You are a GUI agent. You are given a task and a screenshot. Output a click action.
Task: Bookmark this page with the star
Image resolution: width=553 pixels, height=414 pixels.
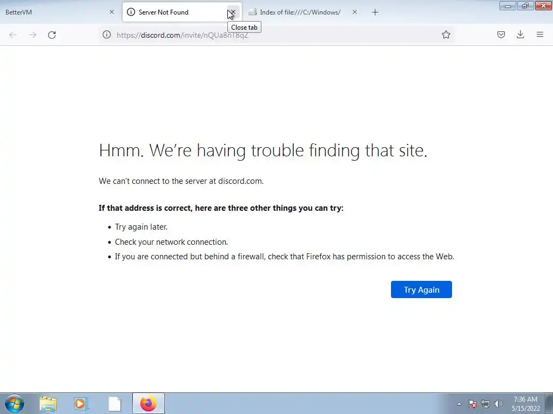[x=446, y=34]
